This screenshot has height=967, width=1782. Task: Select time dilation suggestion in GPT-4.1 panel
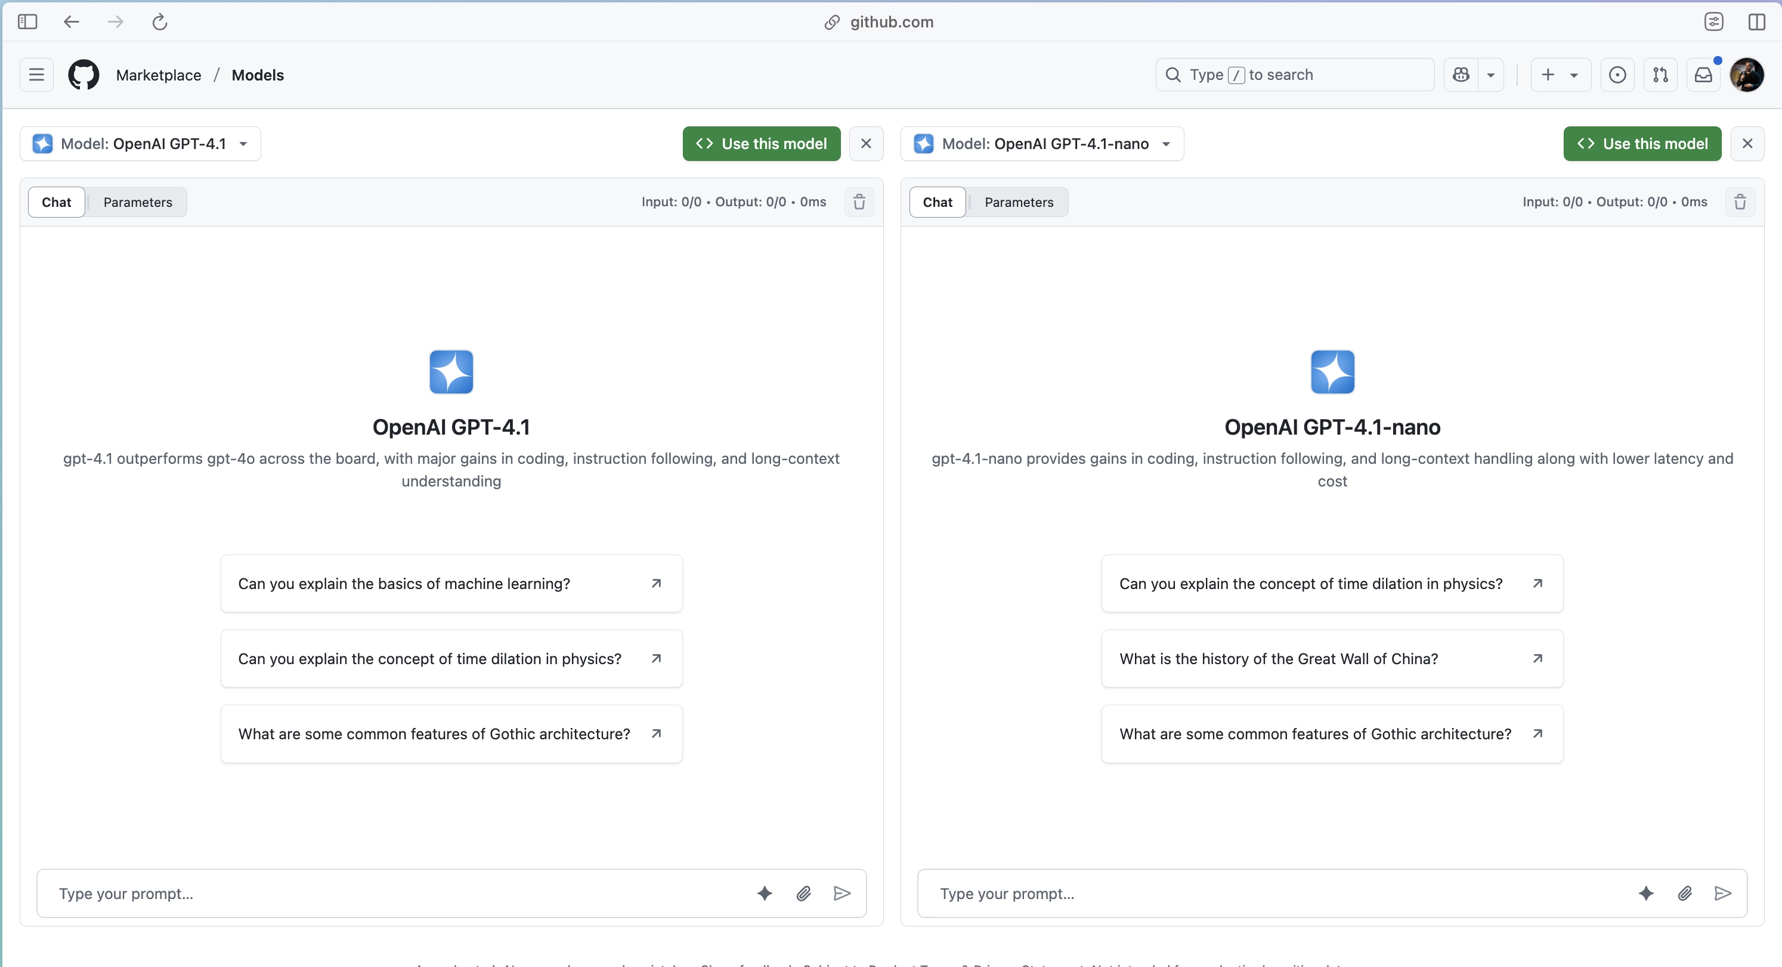451,659
